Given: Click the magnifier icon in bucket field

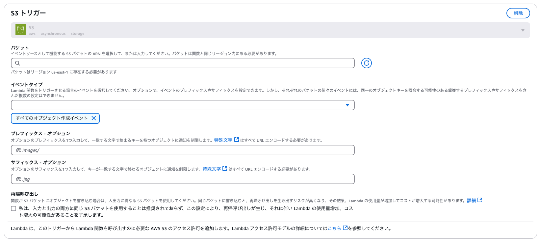Looking at the screenshot, I should point(18,63).
